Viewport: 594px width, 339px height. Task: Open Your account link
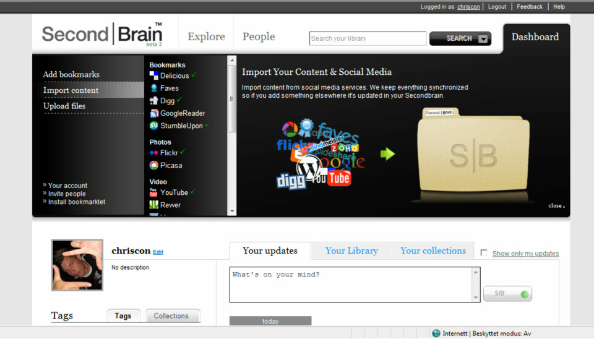coord(67,186)
